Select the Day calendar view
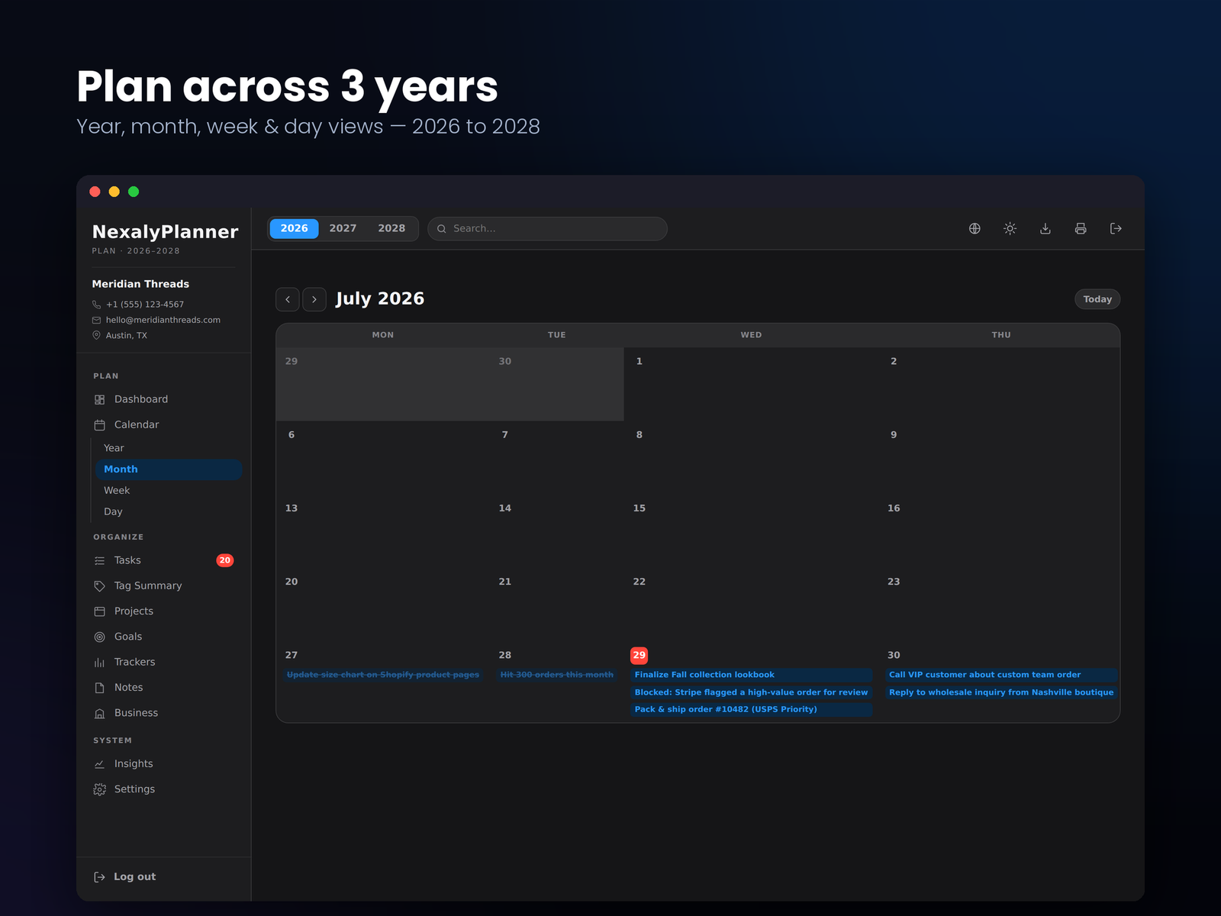 pyautogui.click(x=169, y=511)
